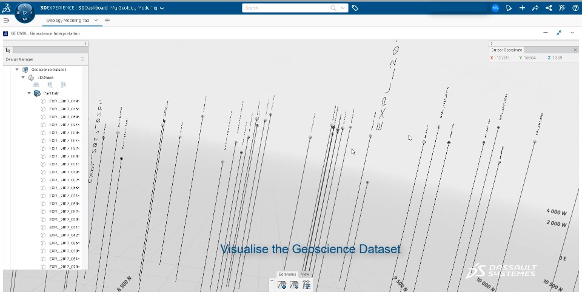Expand the Cursor Coordinate panel arrow

point(492,44)
